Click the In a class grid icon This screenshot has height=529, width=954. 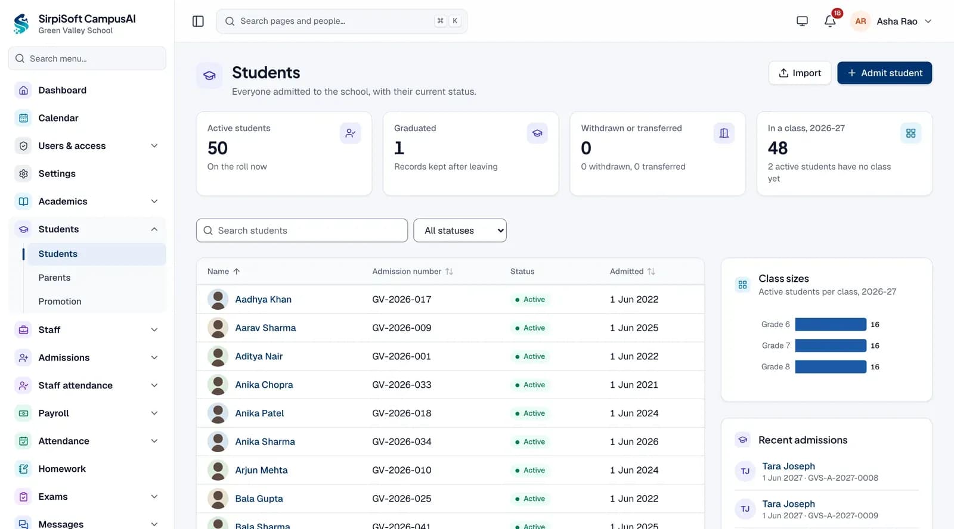[910, 133]
